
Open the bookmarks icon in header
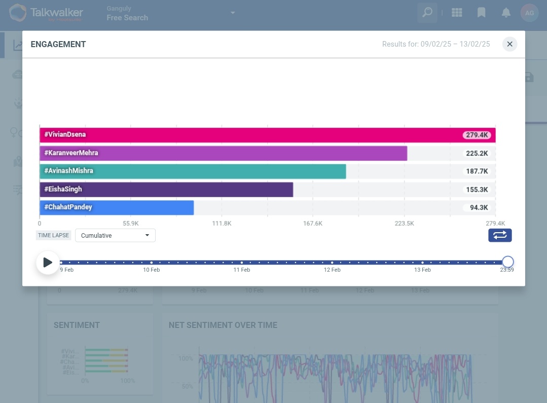point(482,13)
